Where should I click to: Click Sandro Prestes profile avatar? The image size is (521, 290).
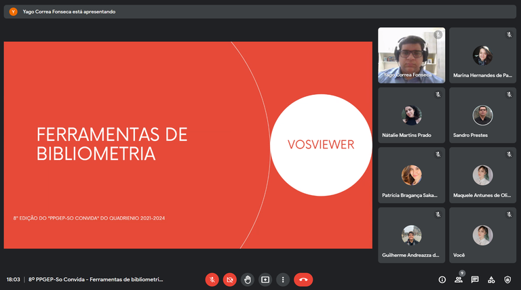click(x=482, y=115)
